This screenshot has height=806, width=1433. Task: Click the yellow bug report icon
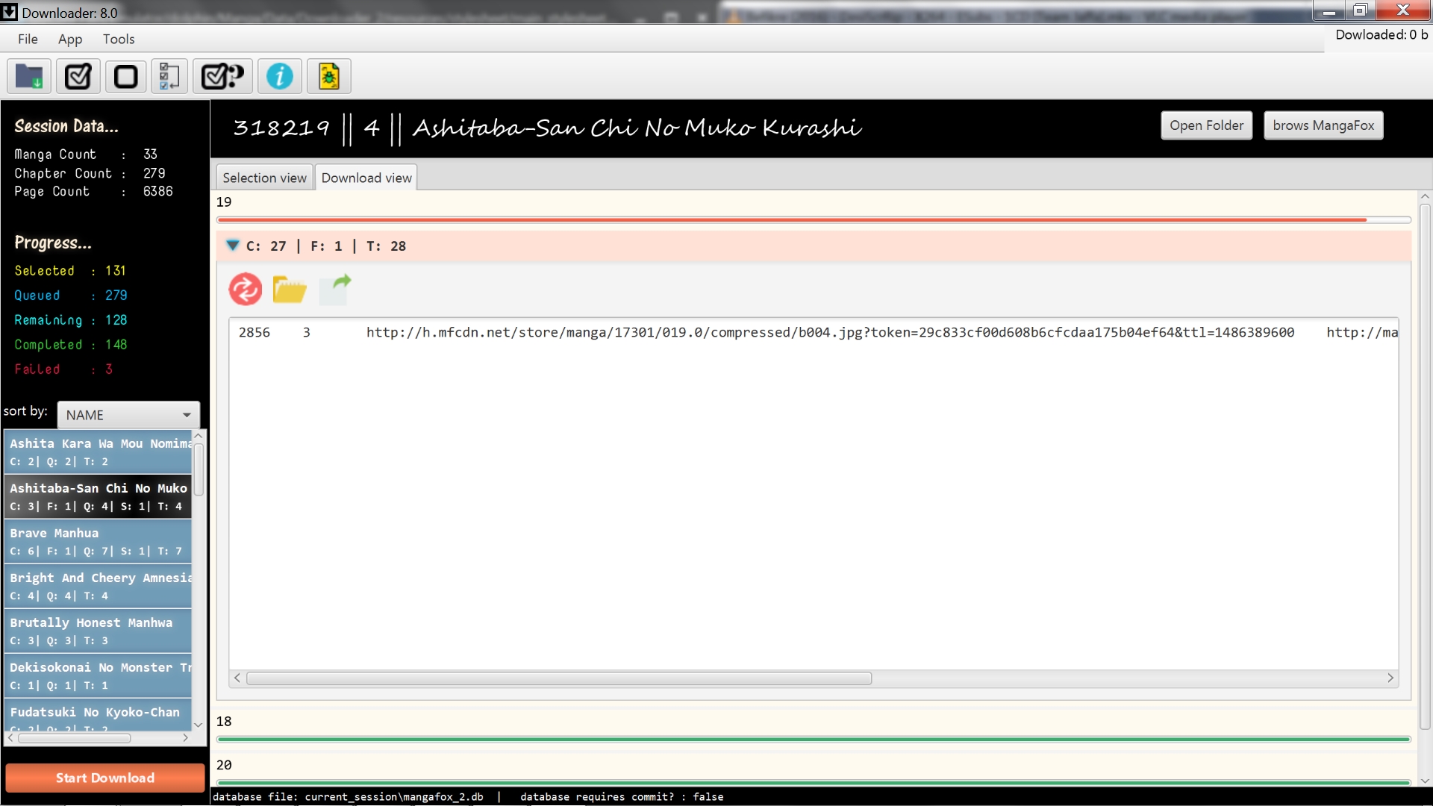(x=329, y=76)
